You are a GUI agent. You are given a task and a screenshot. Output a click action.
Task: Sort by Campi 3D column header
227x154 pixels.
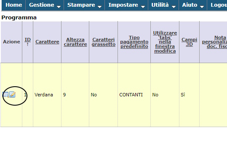190,42
